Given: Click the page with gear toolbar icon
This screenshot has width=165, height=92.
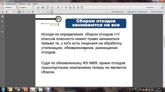Looking at the screenshot, I should tap(74, 7).
